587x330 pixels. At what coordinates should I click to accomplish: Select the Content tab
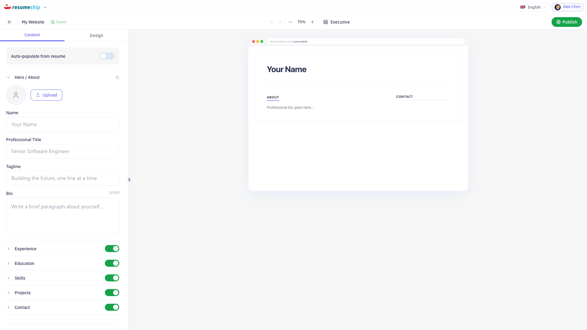[32, 35]
